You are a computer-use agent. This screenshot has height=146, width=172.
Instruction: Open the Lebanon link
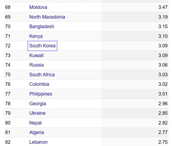tap(38, 142)
